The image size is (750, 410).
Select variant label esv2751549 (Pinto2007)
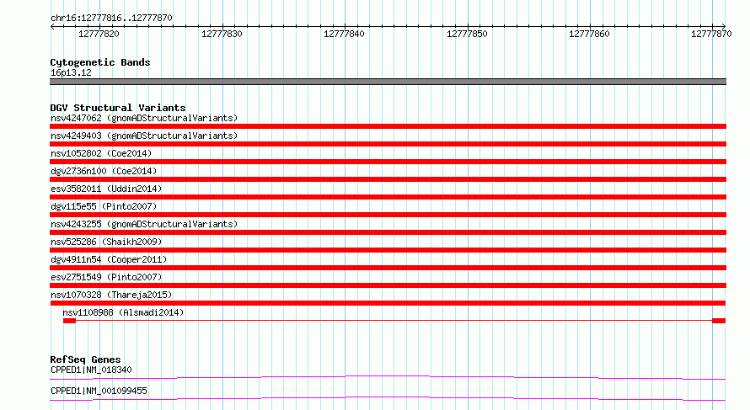106,277
